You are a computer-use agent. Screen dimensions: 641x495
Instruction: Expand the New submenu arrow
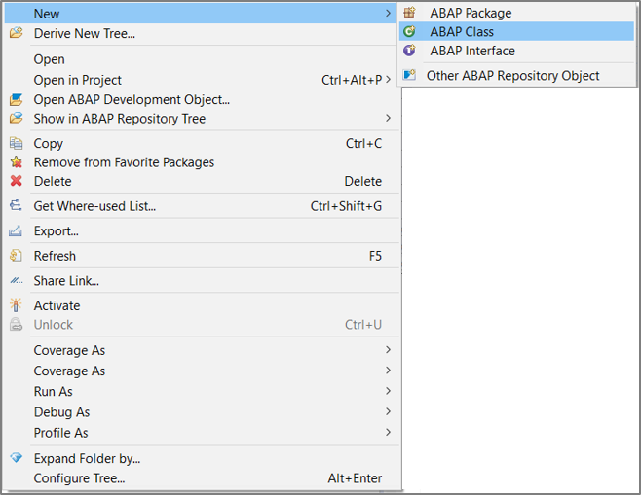(388, 14)
